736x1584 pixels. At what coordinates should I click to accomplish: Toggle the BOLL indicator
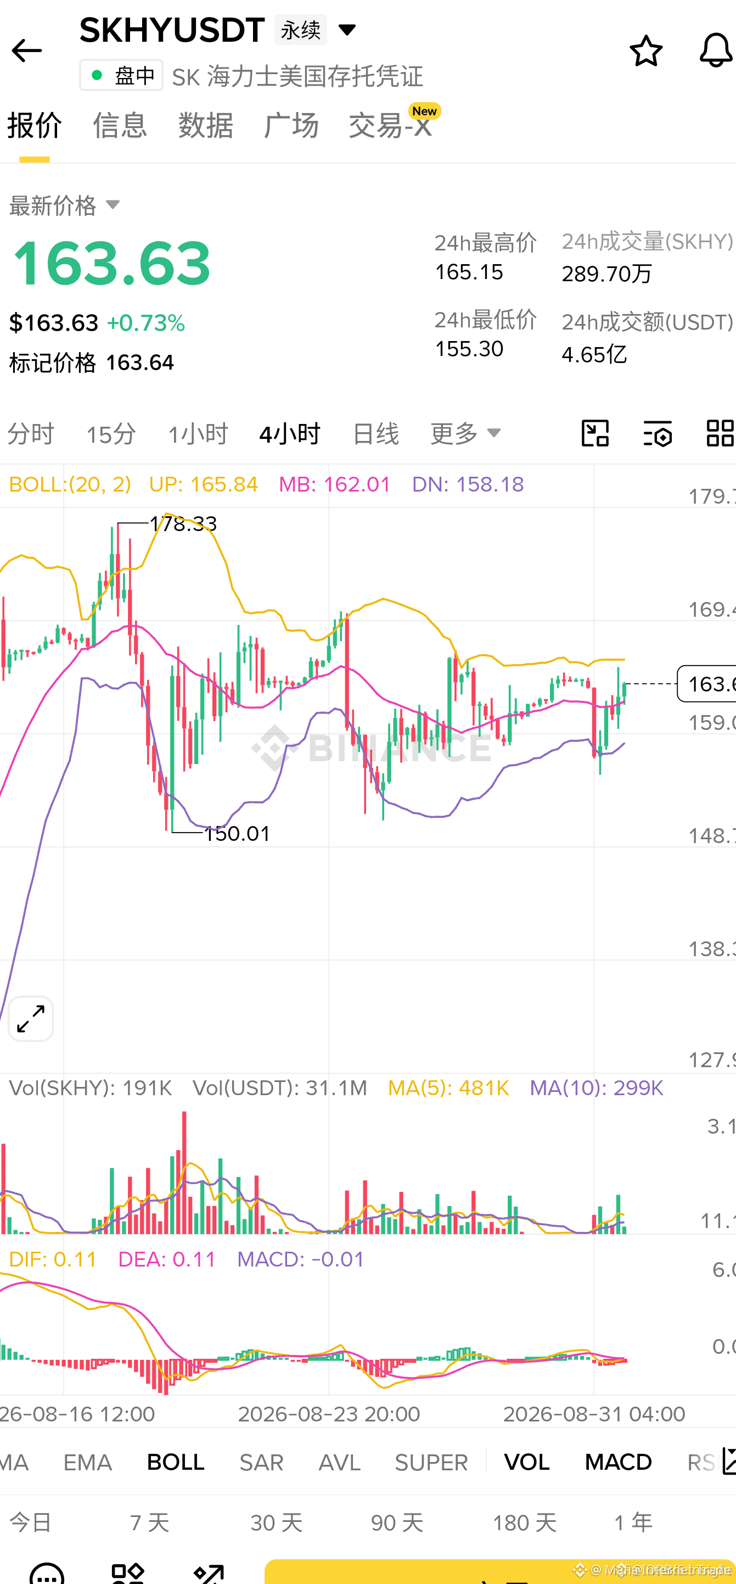(x=176, y=1462)
